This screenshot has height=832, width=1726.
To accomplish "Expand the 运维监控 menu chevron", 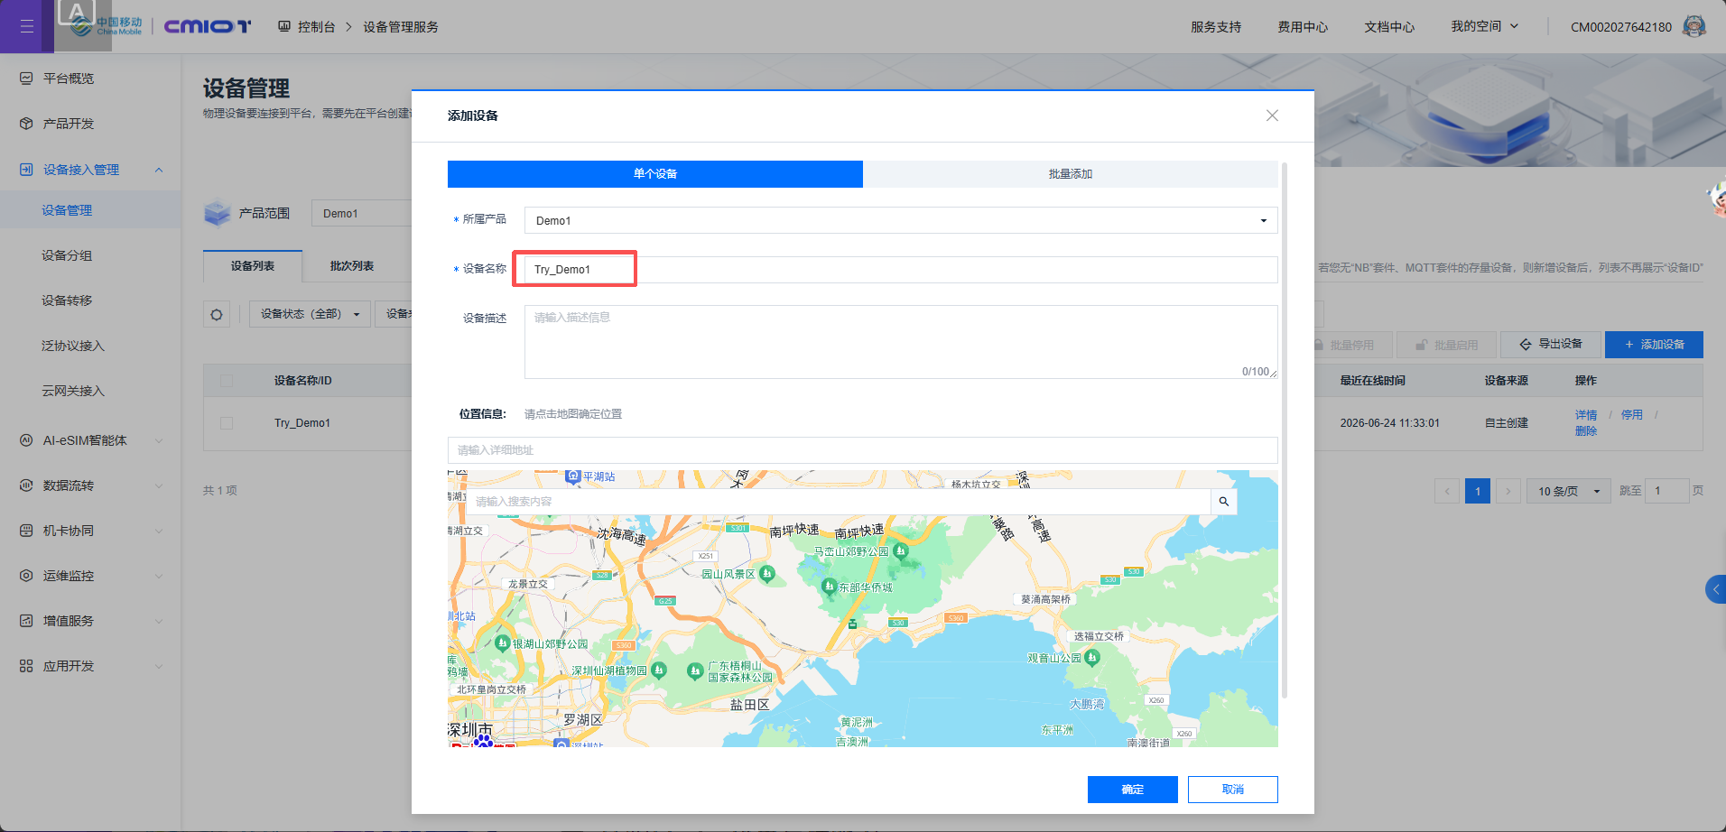I will click(159, 576).
